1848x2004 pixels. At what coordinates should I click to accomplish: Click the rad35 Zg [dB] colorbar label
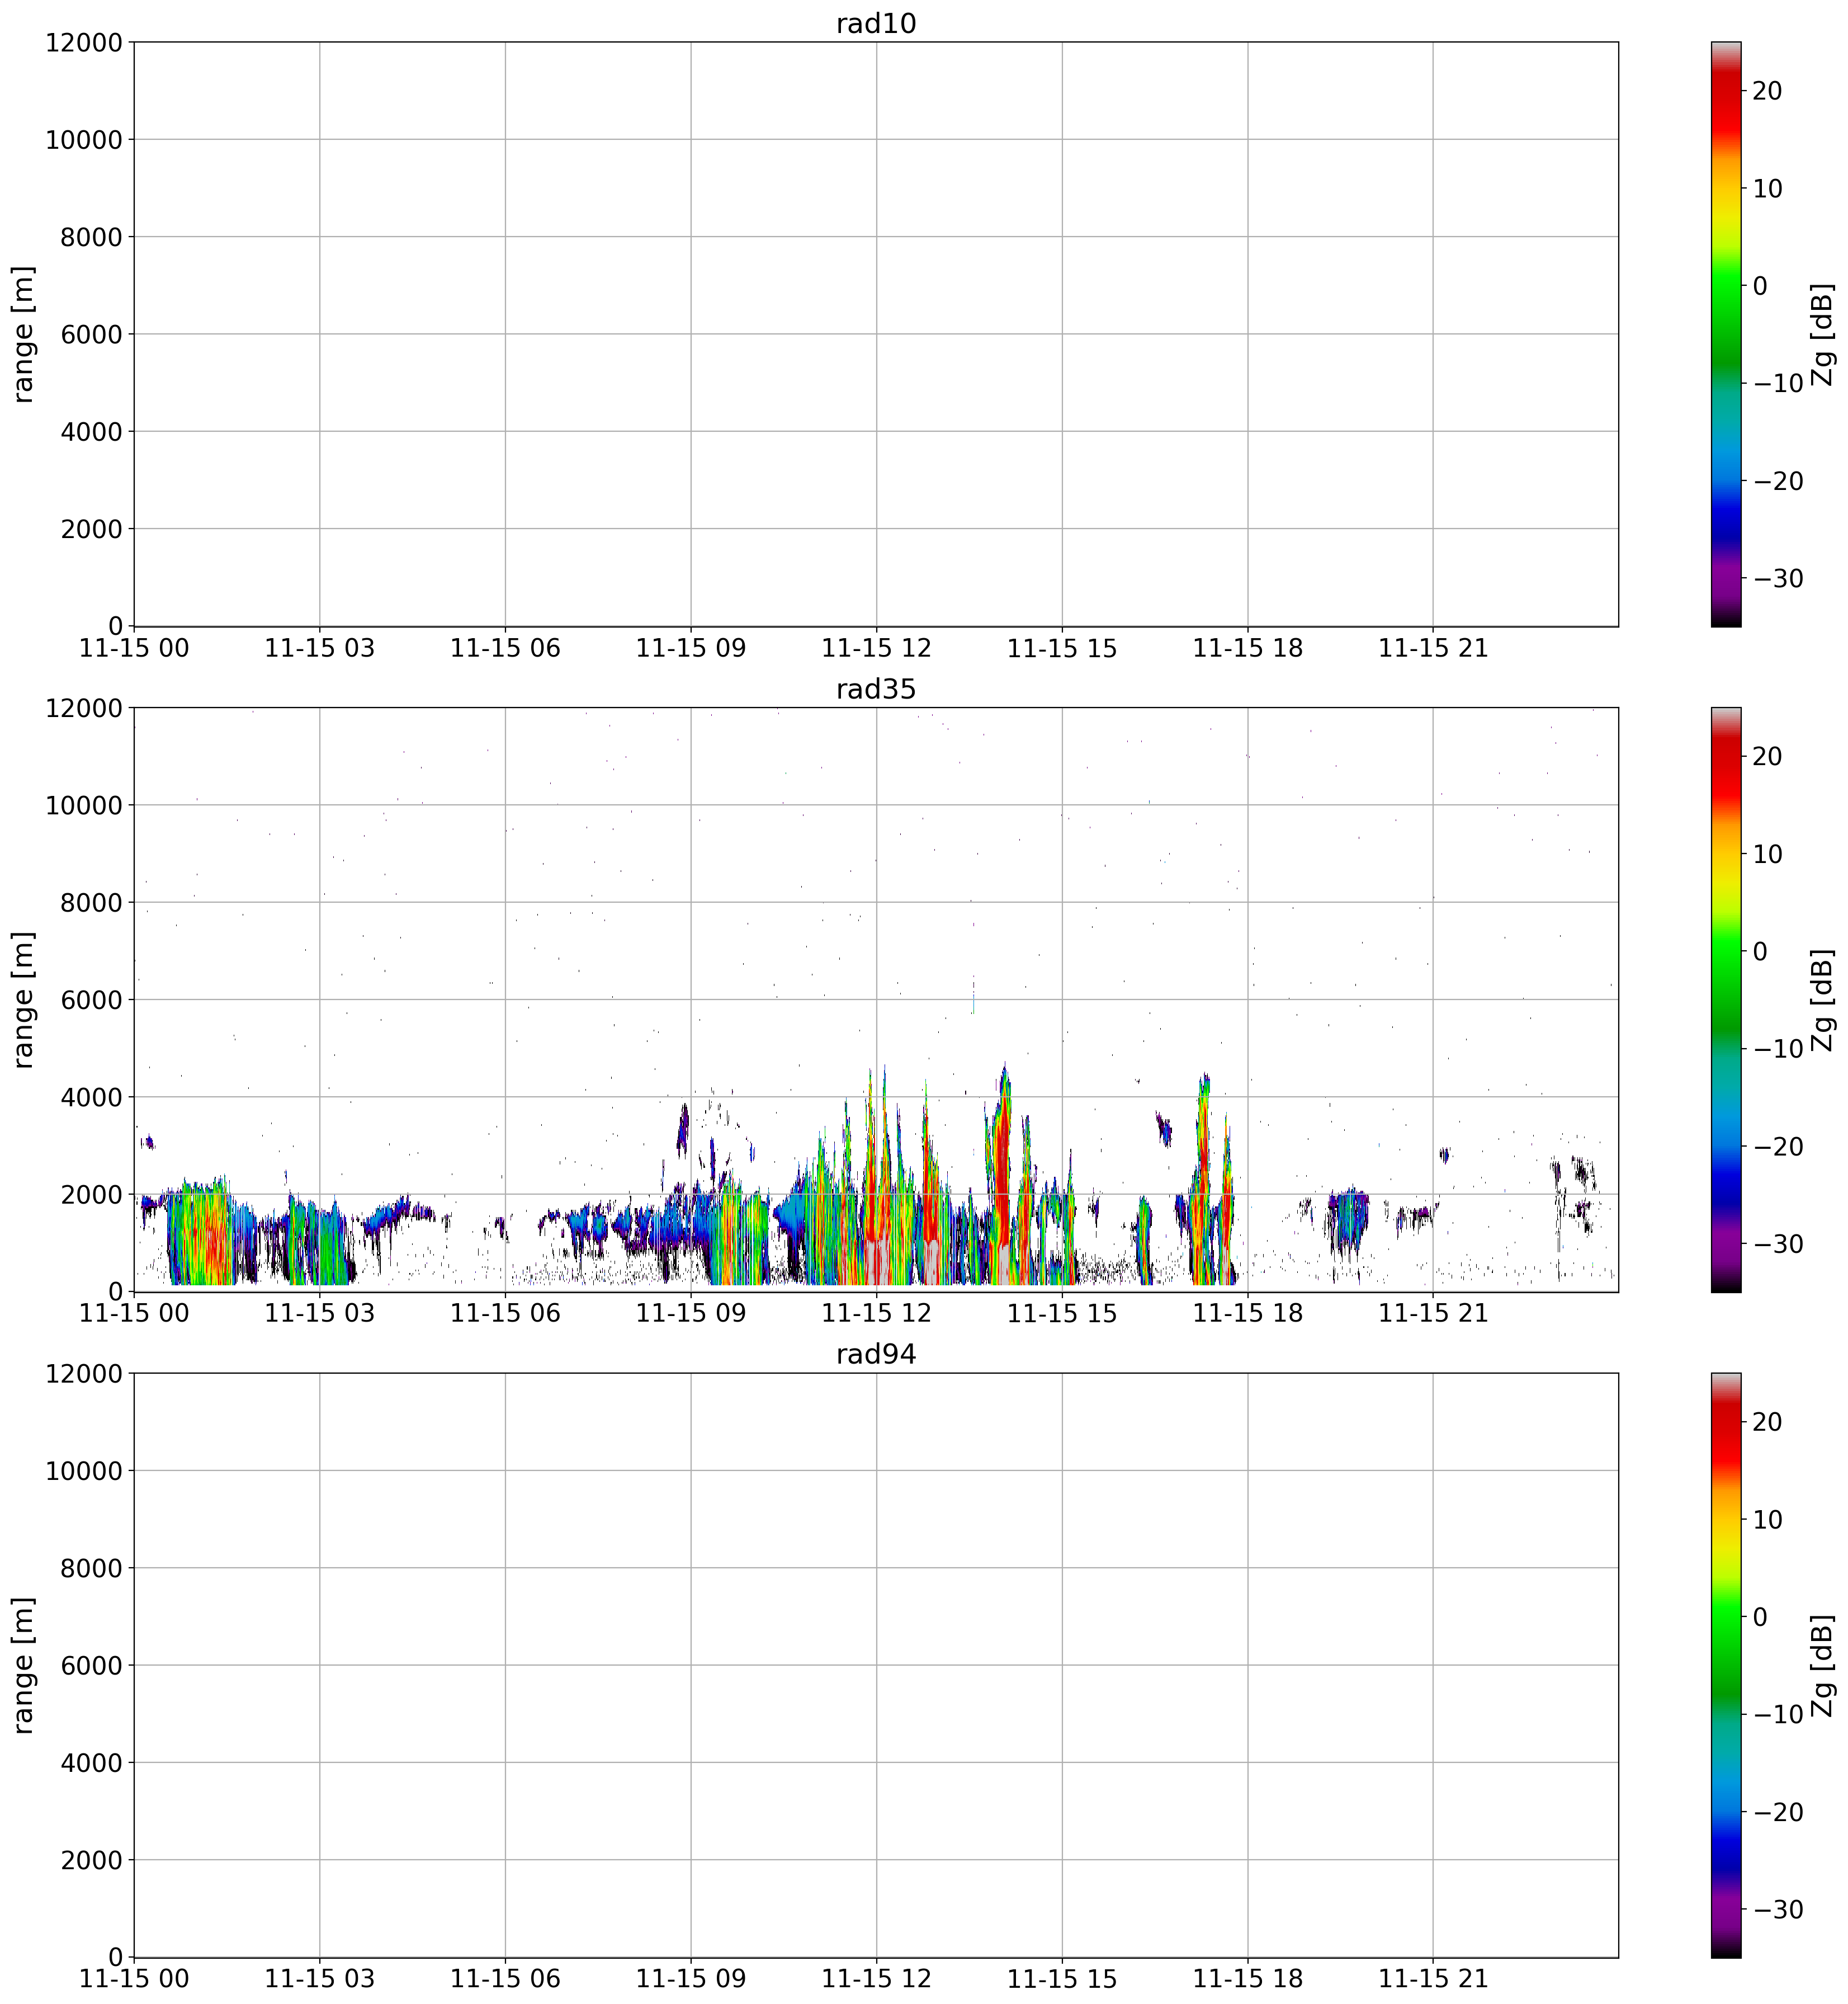pyautogui.click(x=1822, y=999)
